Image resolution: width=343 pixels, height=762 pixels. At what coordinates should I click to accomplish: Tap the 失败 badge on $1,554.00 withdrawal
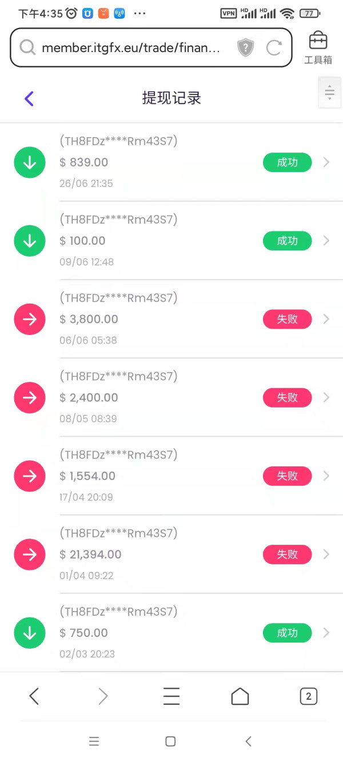[x=288, y=476]
